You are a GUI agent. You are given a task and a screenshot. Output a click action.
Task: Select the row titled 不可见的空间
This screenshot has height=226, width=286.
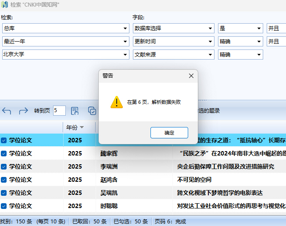[194, 180]
